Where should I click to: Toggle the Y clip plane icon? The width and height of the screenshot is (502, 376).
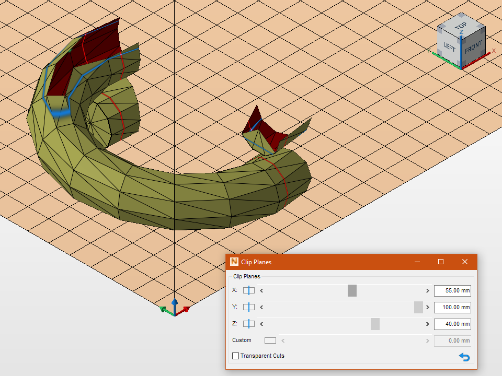pyautogui.click(x=249, y=307)
